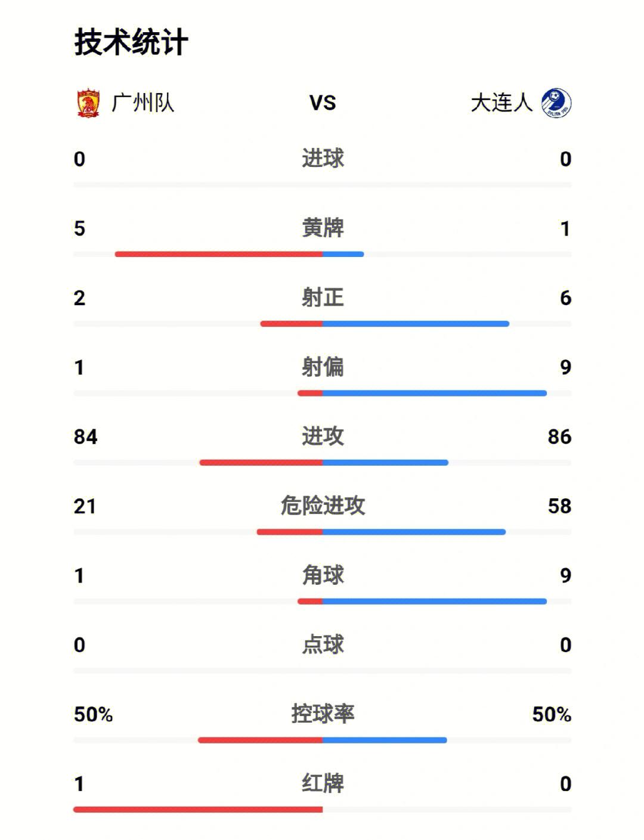Click the red 控球率 bar segment
Image resolution: width=644 pixels, height=840 pixels.
point(260,740)
